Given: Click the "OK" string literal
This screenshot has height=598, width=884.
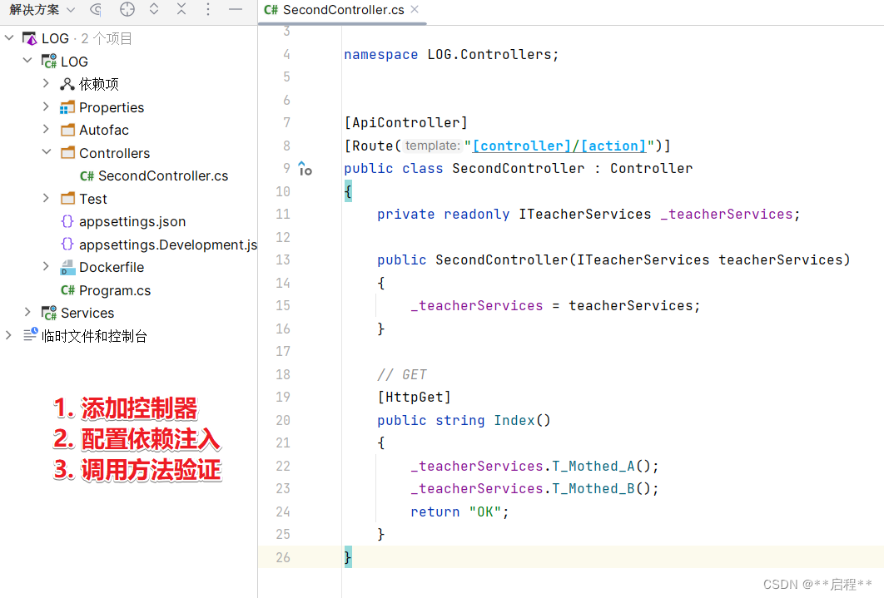Looking at the screenshot, I should coord(485,512).
